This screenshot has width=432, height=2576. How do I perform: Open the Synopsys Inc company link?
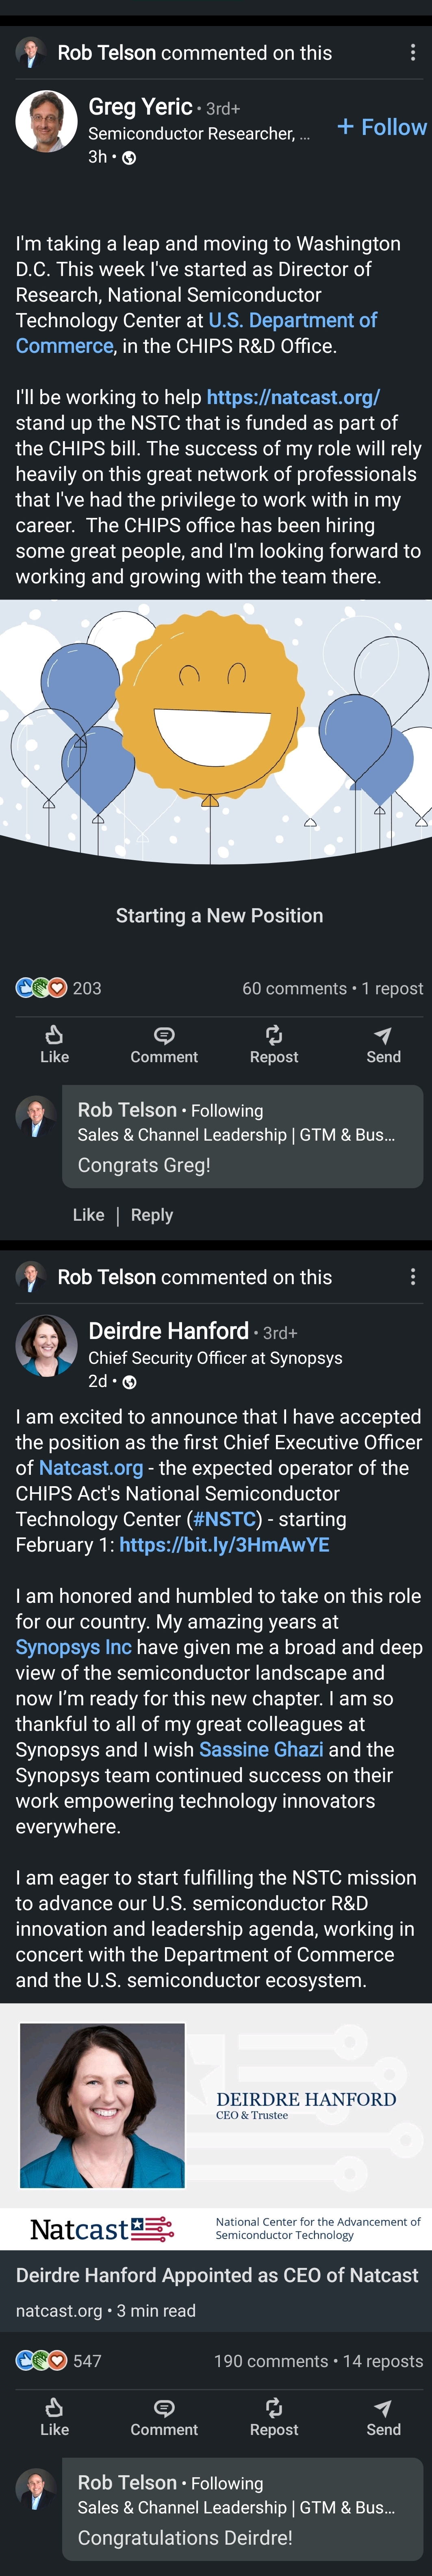point(73,1647)
